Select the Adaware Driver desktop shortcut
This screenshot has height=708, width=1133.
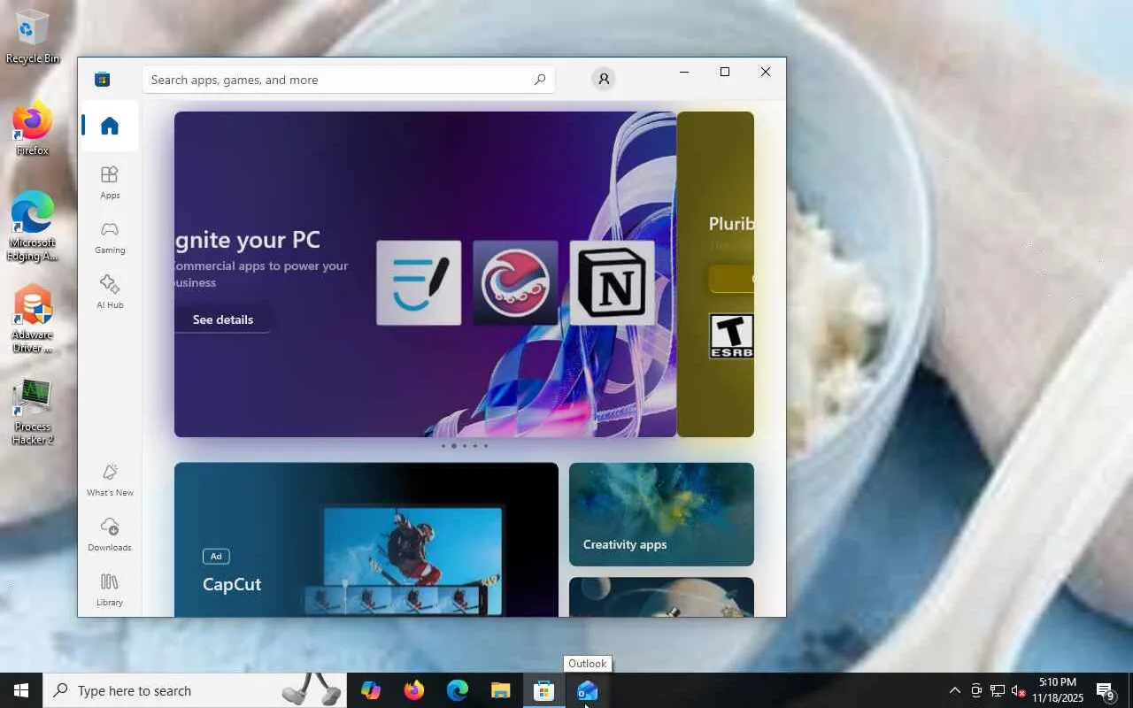(x=33, y=319)
